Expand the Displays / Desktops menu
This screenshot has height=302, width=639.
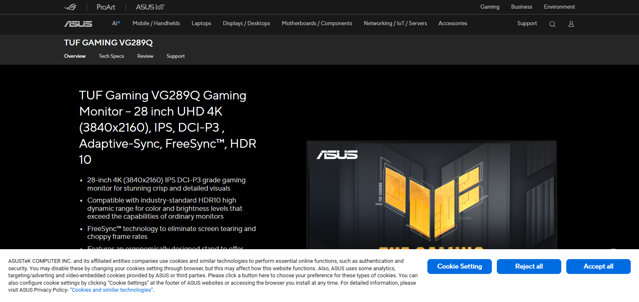[246, 24]
